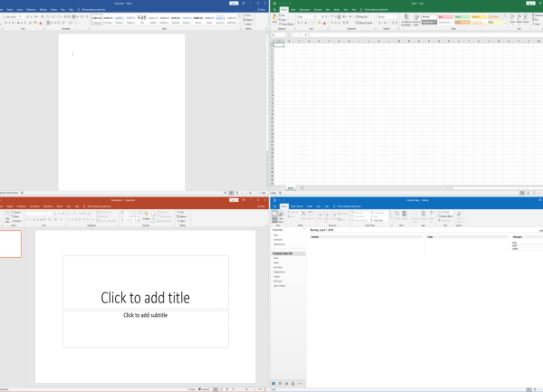Screen dimensions: 543x392
Task: Click New Email in Outlook
Action: 274,216
